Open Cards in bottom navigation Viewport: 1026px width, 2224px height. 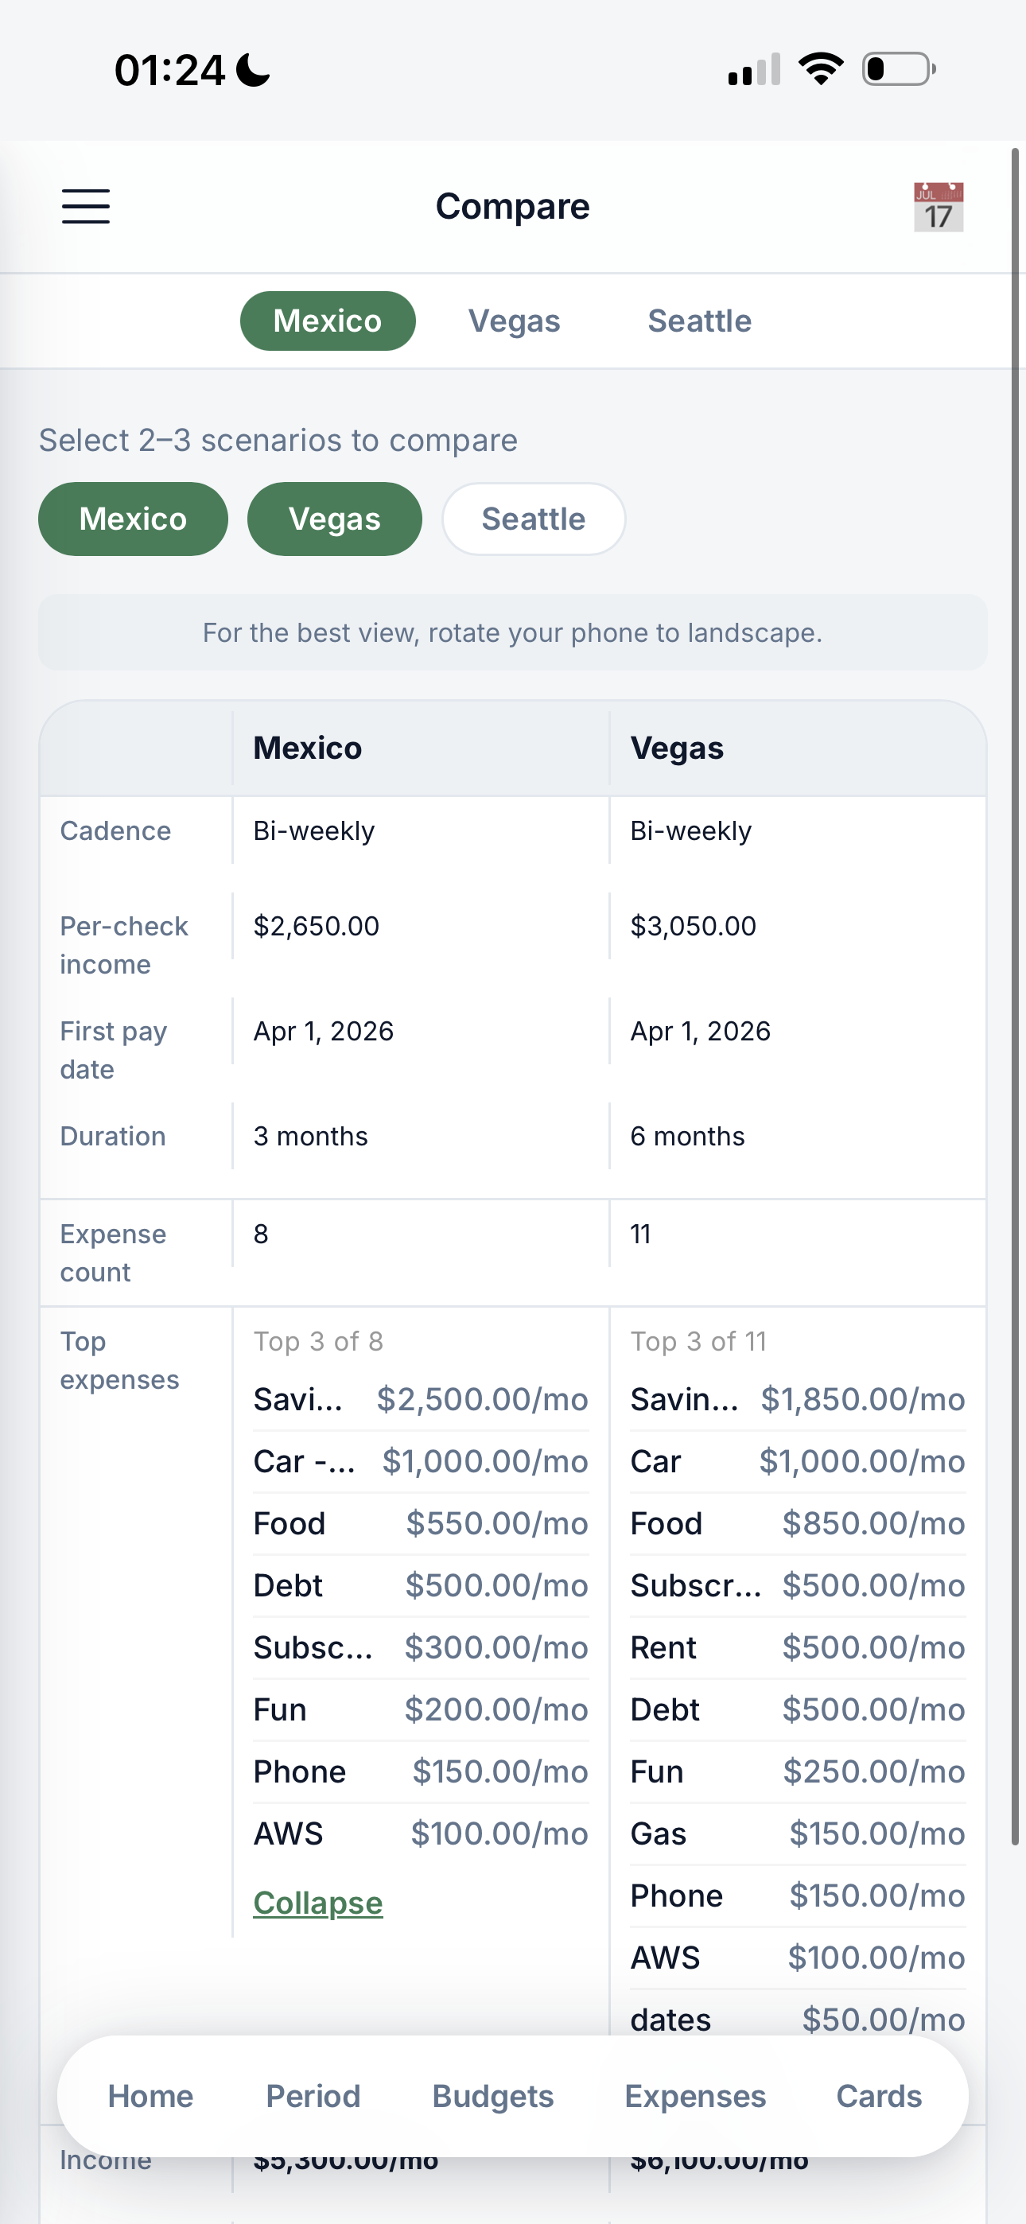tap(878, 2096)
